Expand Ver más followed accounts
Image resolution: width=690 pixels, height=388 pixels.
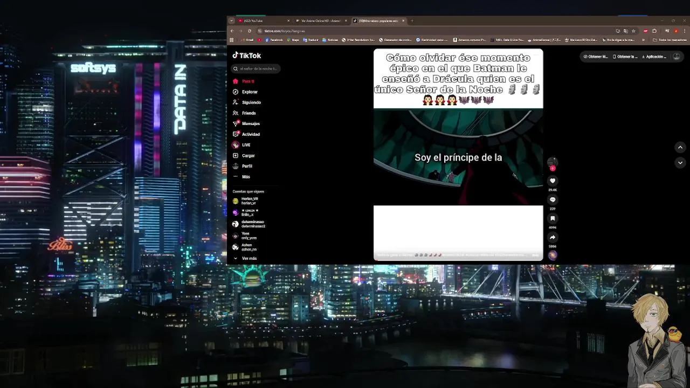tap(245, 259)
